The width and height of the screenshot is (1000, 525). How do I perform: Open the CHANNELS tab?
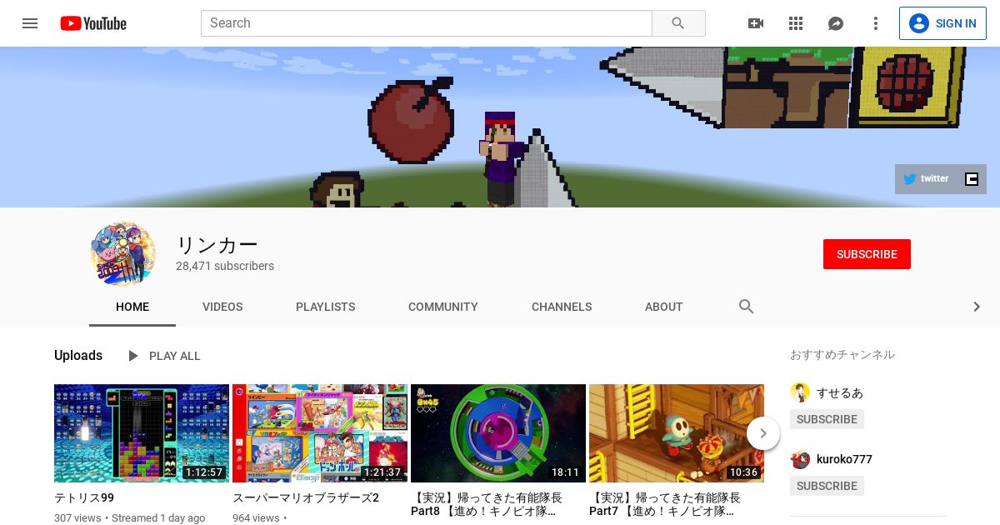(562, 307)
